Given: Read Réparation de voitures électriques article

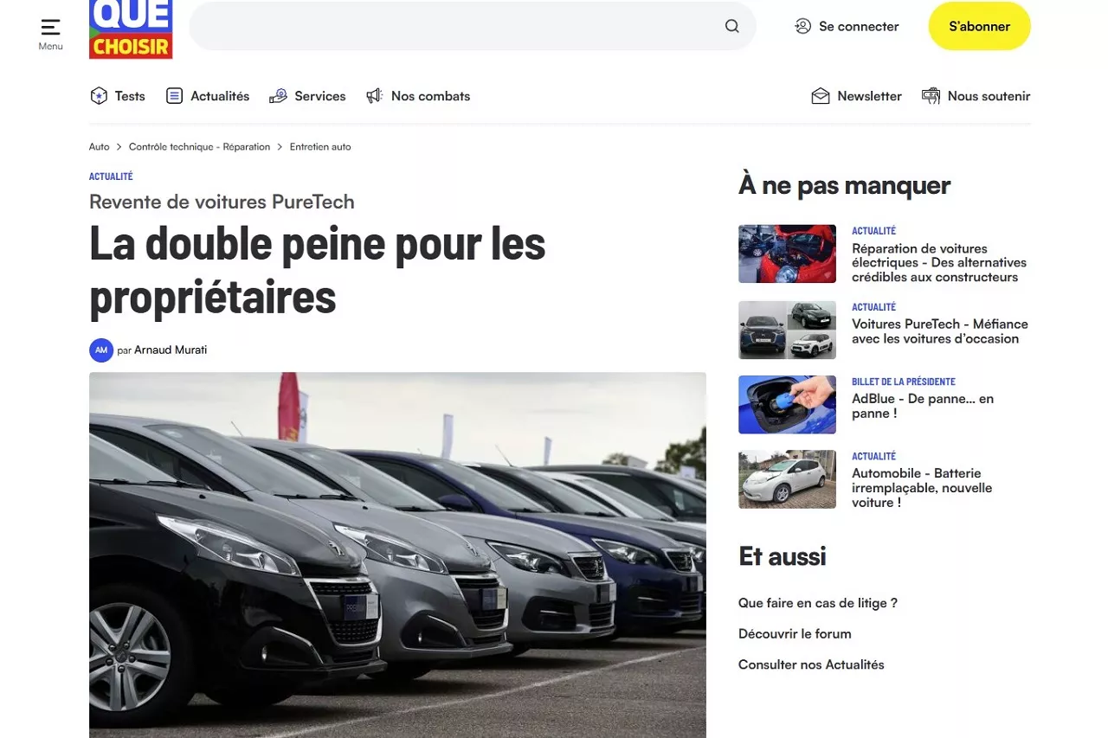Looking at the screenshot, I should pyautogui.click(x=939, y=262).
